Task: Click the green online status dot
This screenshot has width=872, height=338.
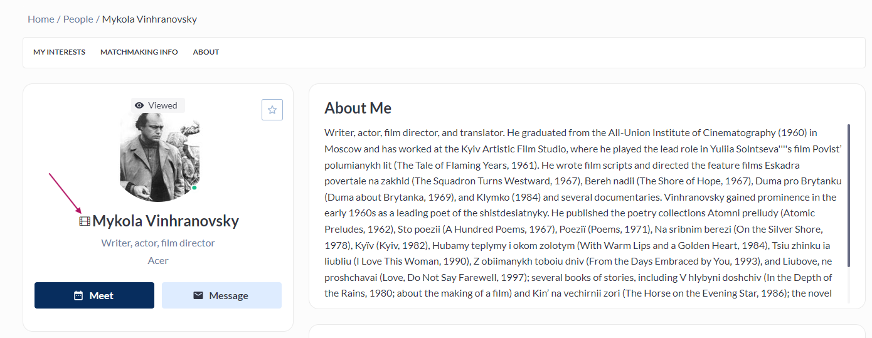Action: [x=194, y=187]
